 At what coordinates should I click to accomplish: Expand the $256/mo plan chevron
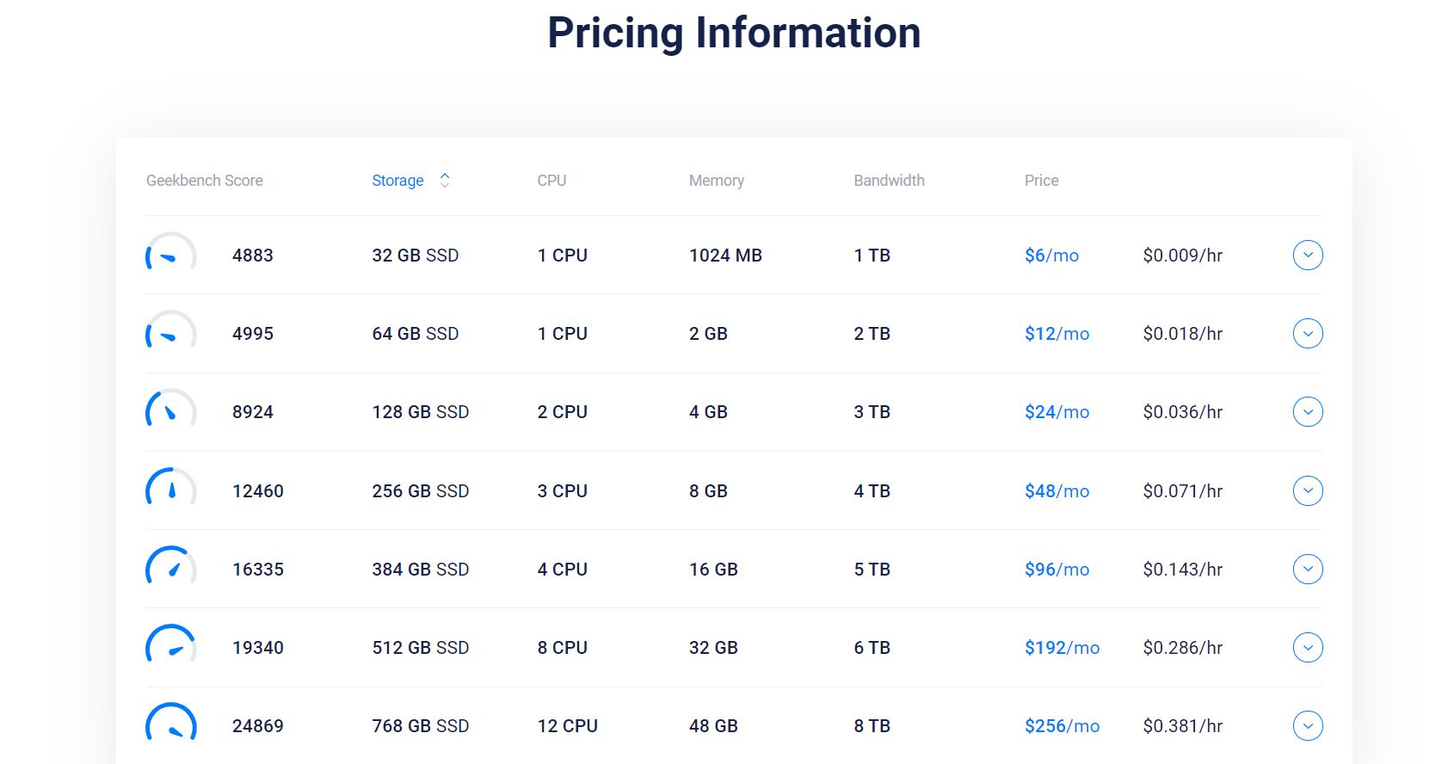pyautogui.click(x=1307, y=725)
